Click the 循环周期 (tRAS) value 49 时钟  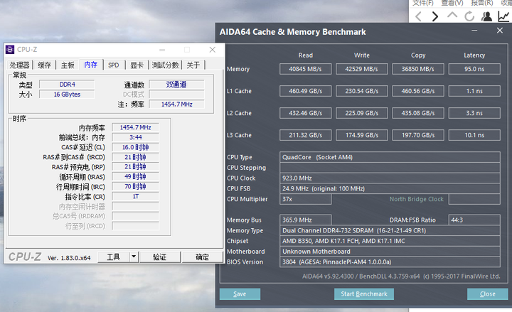[136, 176]
